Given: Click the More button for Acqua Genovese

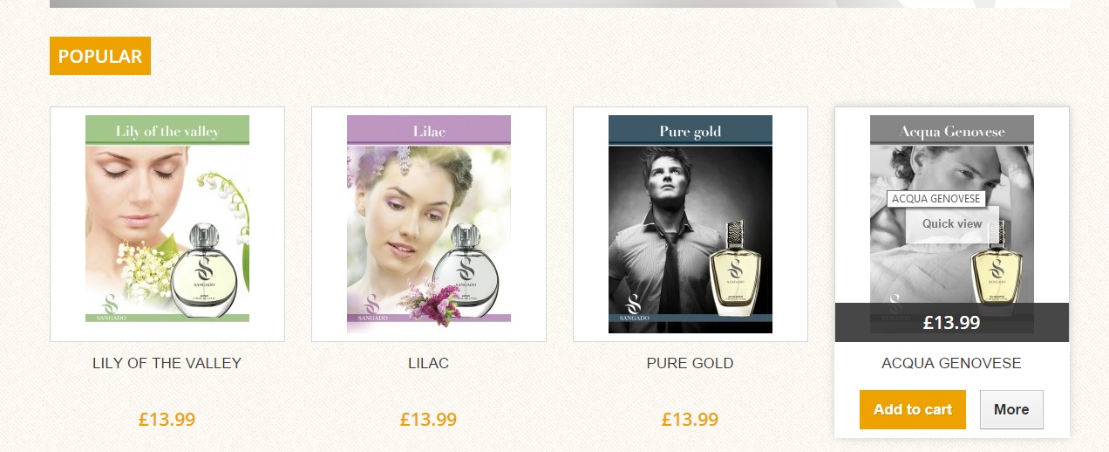Looking at the screenshot, I should [1011, 409].
